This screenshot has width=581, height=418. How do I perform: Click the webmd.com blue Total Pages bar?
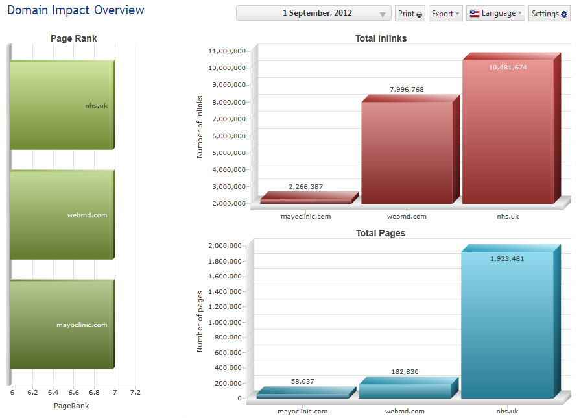405,391
